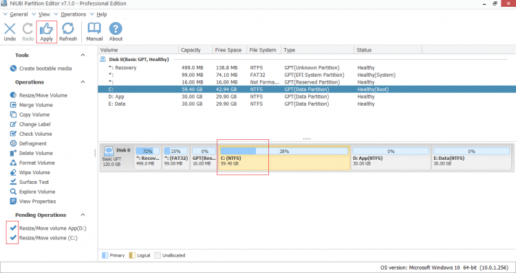The width and height of the screenshot is (516, 273).
Task: Click the panel splitter dots above disk map
Action: [x=307, y=139]
